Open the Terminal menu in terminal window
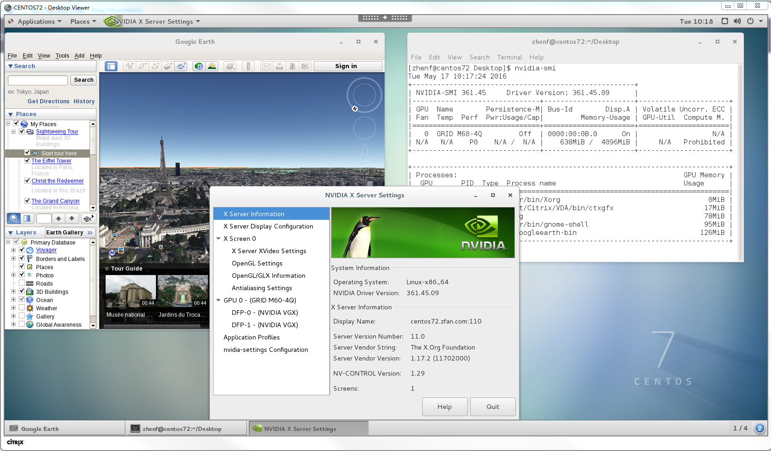Viewport: 771px width, 451px height. point(509,57)
